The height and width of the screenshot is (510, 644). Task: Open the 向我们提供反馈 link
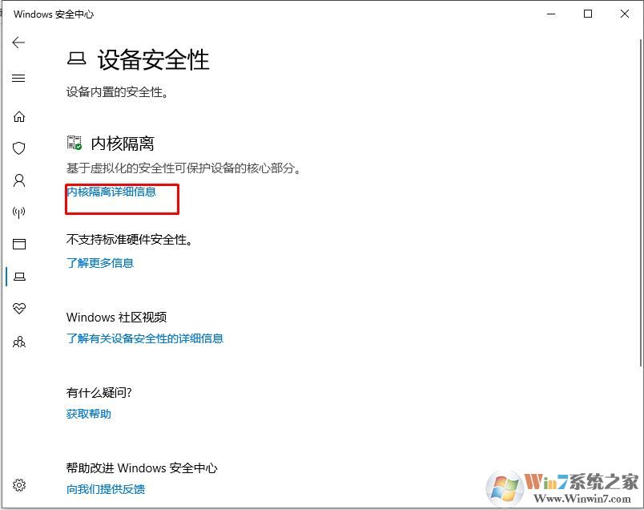coord(105,488)
